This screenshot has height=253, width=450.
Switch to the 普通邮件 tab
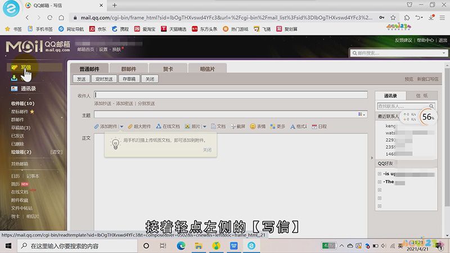(89, 69)
